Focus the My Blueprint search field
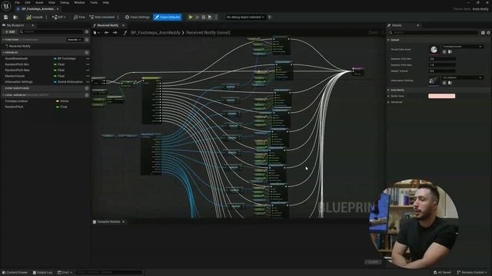 [x=52, y=32]
